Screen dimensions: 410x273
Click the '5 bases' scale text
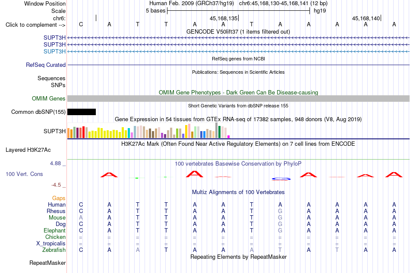[x=155, y=11]
